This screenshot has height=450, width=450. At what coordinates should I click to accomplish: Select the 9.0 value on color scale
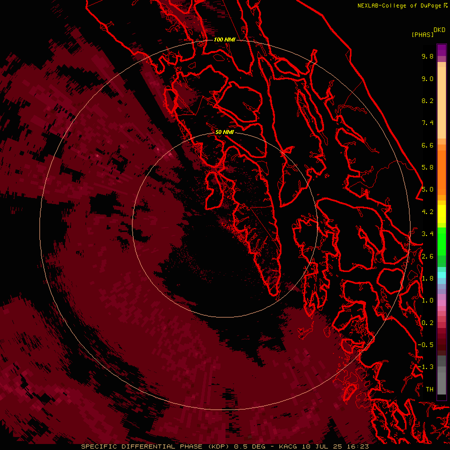pyautogui.click(x=427, y=78)
